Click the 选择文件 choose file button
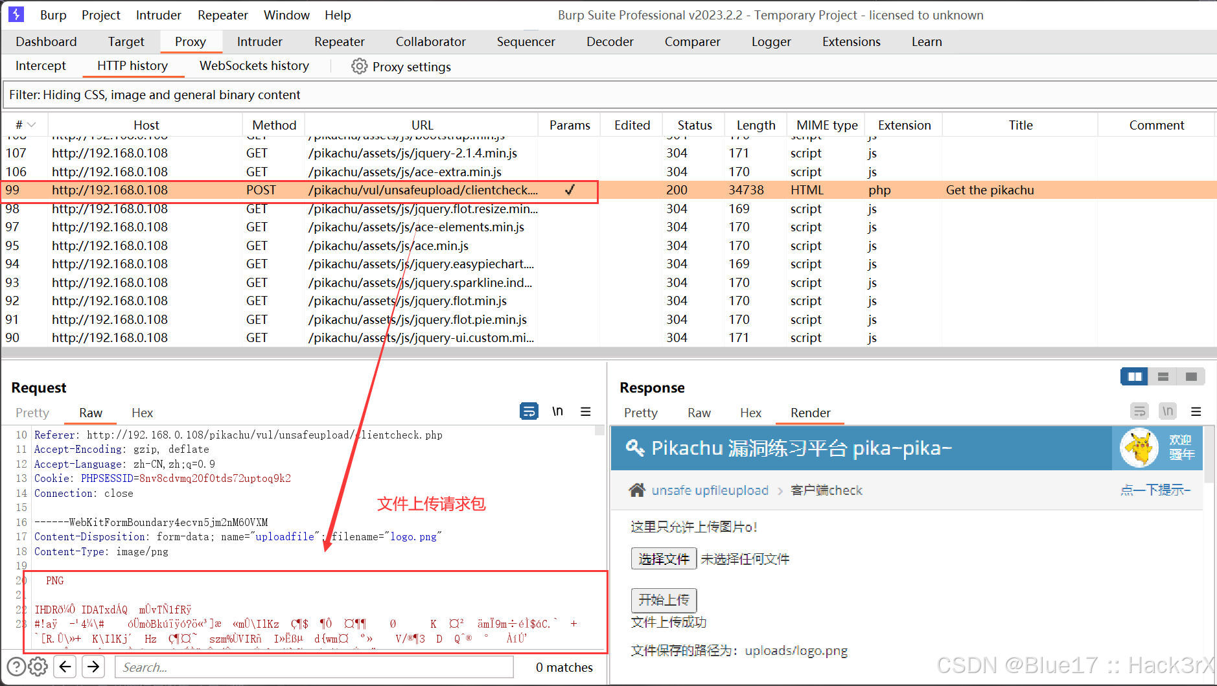 coord(664,558)
